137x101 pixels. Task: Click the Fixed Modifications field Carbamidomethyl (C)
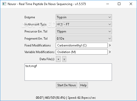82,45
